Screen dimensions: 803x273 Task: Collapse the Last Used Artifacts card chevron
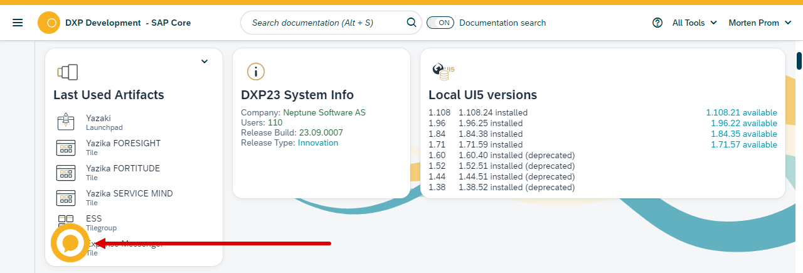(x=204, y=62)
